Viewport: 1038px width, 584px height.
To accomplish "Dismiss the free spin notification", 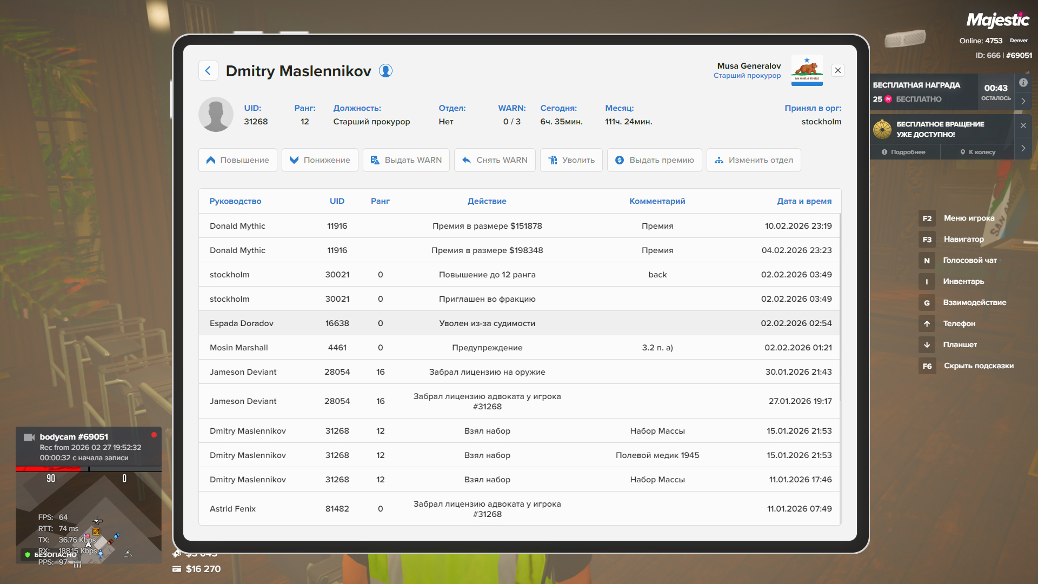I will click(1023, 125).
